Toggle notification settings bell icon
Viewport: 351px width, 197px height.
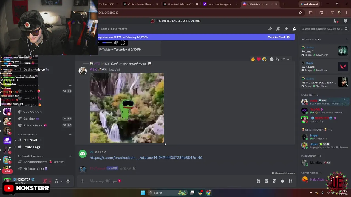[x=278, y=29]
